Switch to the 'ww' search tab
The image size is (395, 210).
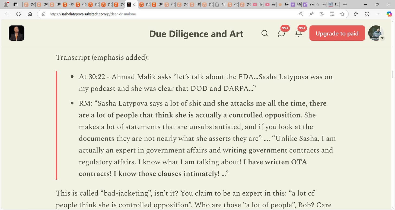(x=321, y=4)
